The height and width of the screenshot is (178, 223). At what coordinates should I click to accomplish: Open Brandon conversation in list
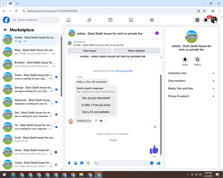pos(30,65)
